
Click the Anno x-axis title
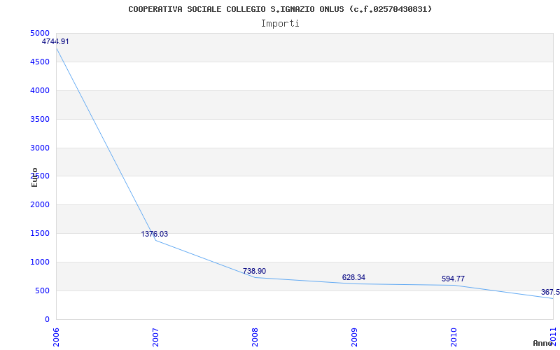pos(543,343)
